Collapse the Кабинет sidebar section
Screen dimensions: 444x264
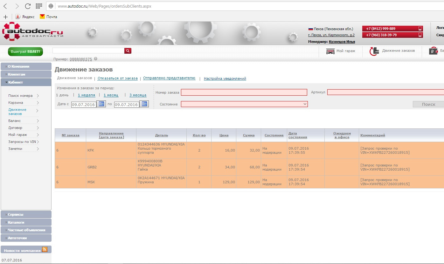tap(26, 82)
